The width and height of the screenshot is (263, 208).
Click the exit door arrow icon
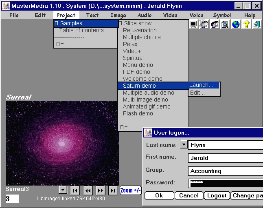point(257,24)
